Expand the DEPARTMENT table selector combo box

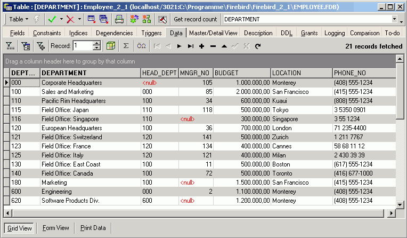pyautogui.click(x=394, y=19)
